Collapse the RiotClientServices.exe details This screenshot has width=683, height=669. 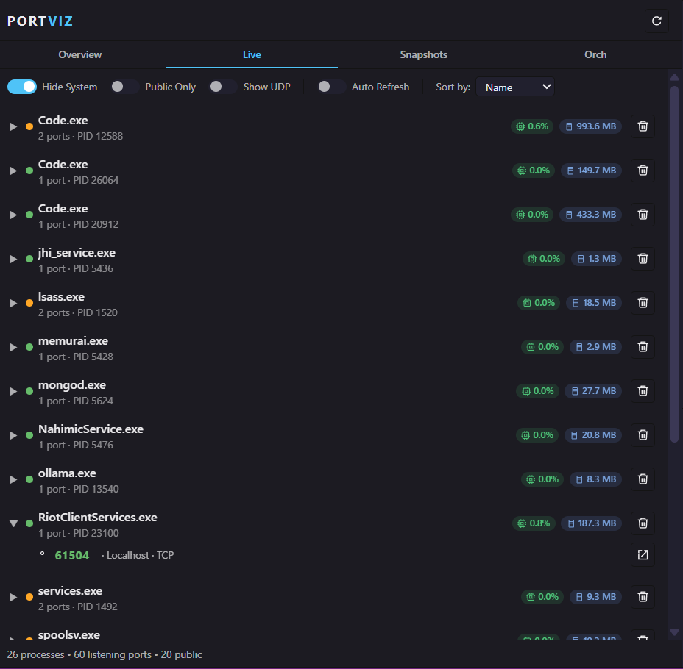tap(13, 523)
